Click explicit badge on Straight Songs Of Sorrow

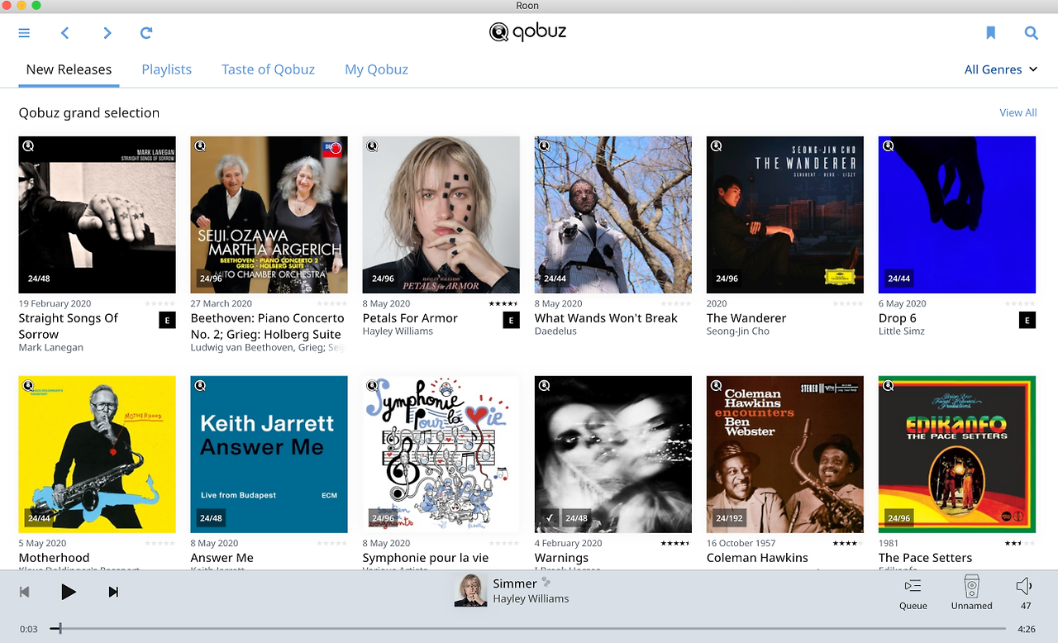[167, 321]
